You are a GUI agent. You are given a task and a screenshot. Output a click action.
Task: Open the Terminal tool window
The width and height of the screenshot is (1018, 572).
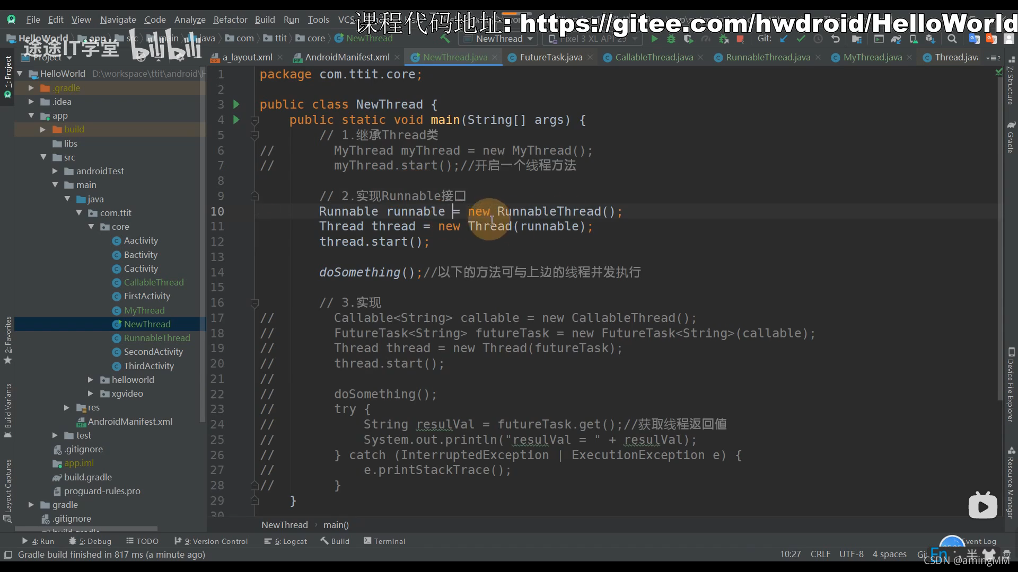click(x=384, y=541)
